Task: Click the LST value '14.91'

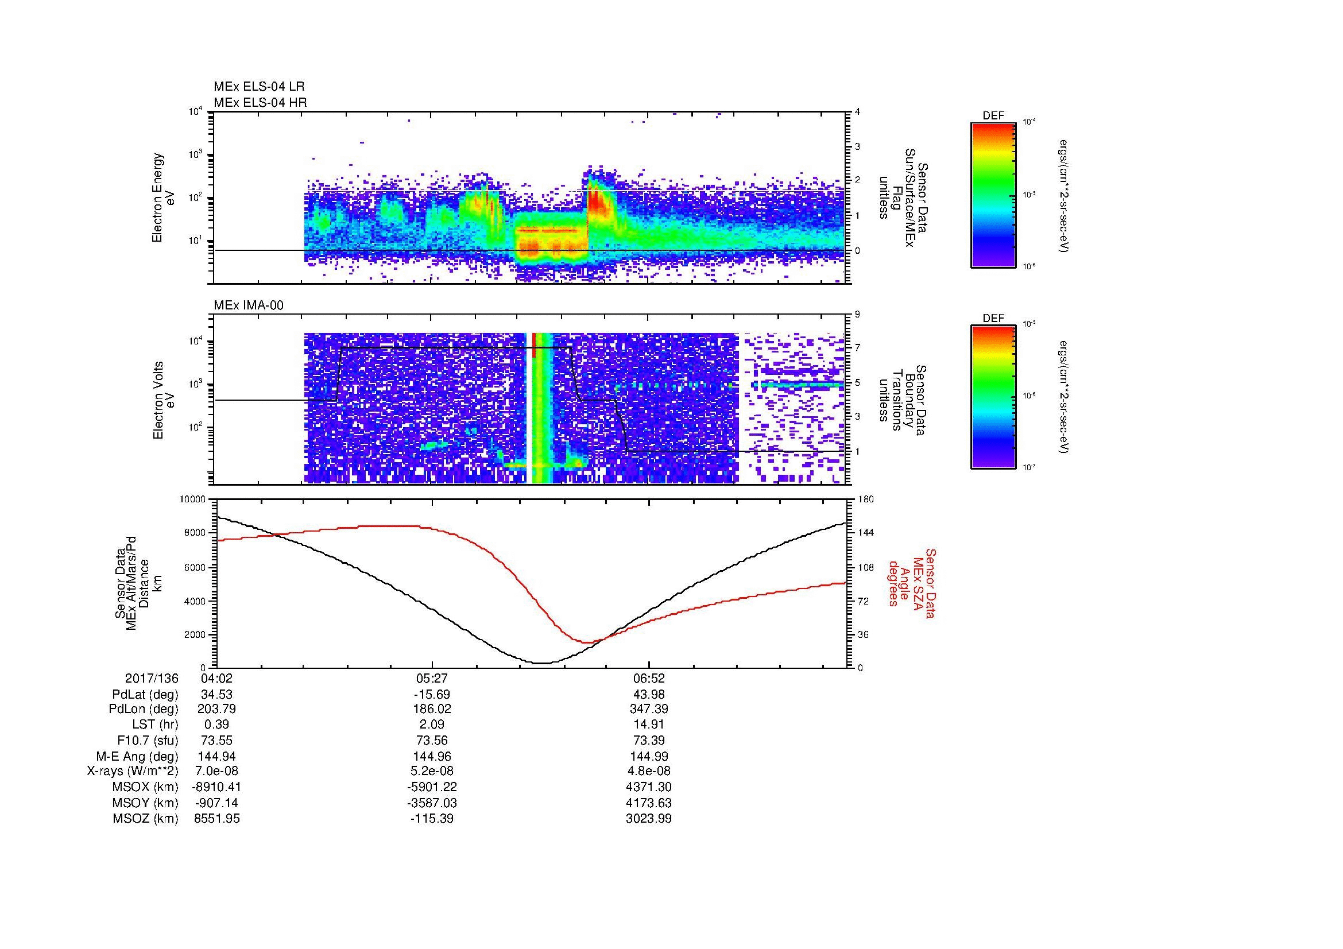Action: (649, 725)
